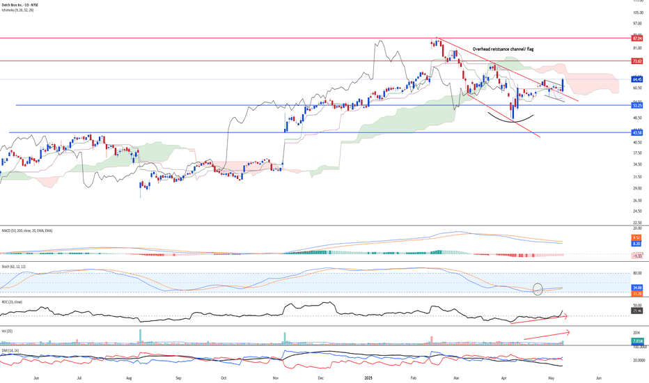This screenshot has width=649, height=383.
Task: Click the Jul label on time axis
Action: tap(79, 378)
